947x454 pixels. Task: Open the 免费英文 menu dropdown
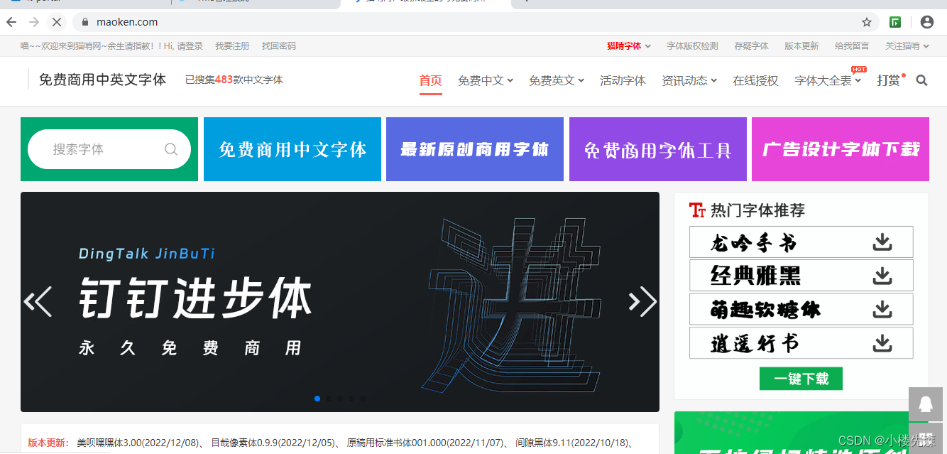tap(557, 81)
